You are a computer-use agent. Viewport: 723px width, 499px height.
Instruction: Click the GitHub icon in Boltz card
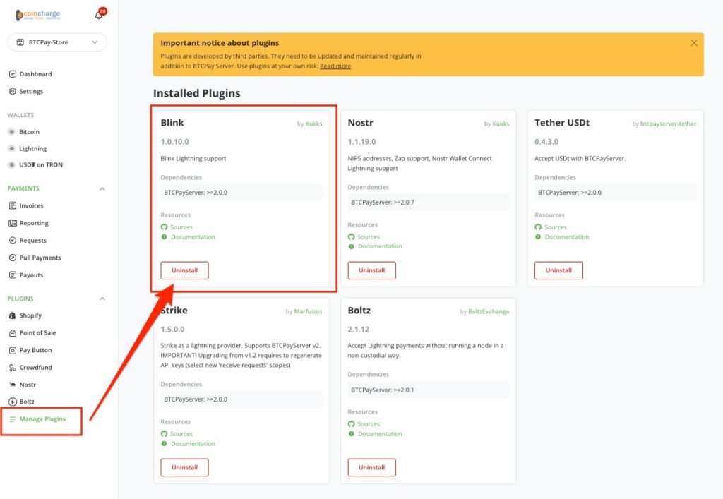tap(352, 424)
